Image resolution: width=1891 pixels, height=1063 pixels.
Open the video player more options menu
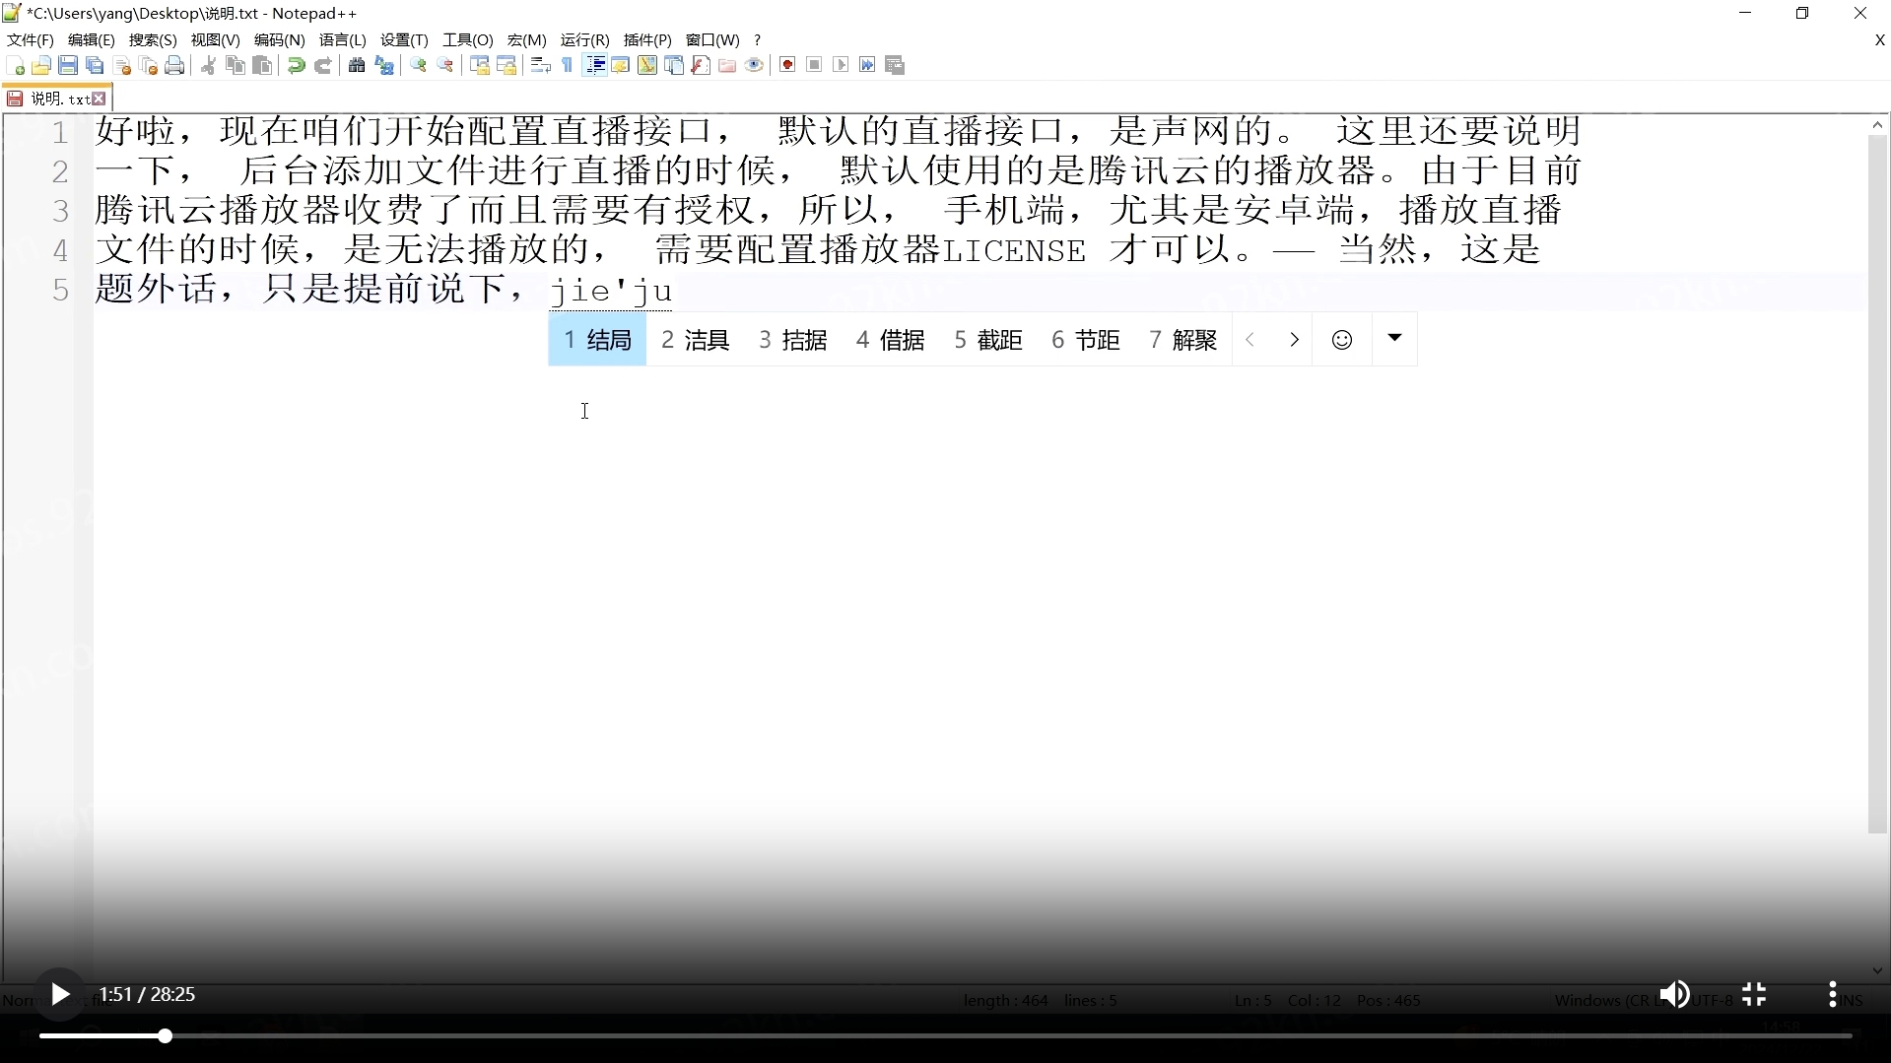coord(1833,994)
